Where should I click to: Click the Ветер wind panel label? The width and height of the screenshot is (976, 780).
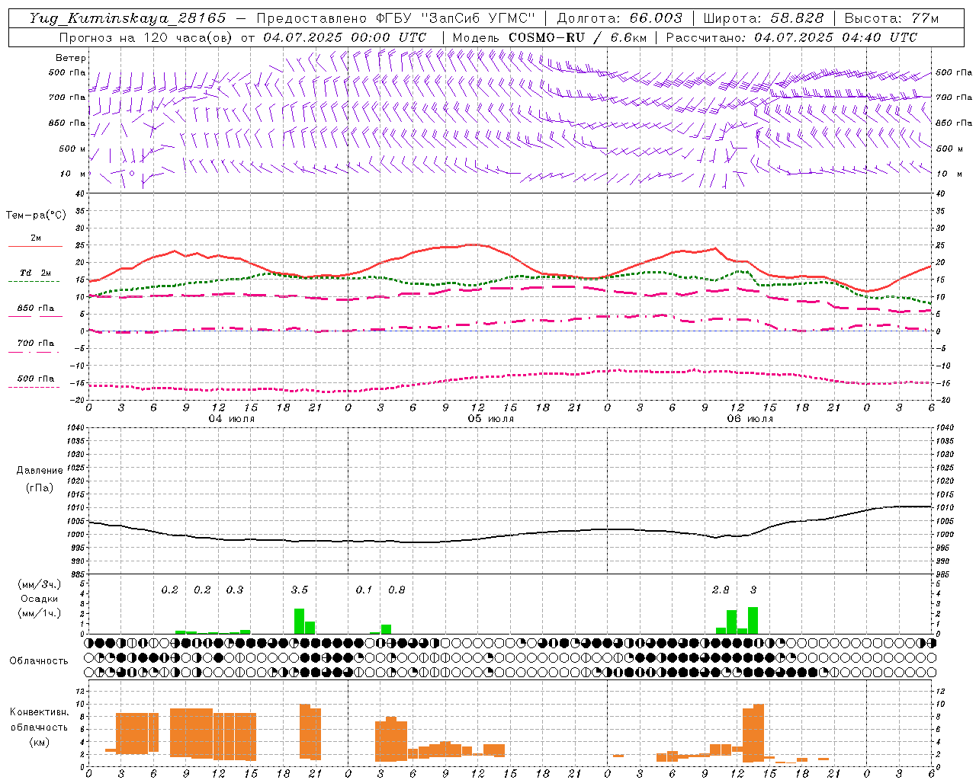(71, 58)
